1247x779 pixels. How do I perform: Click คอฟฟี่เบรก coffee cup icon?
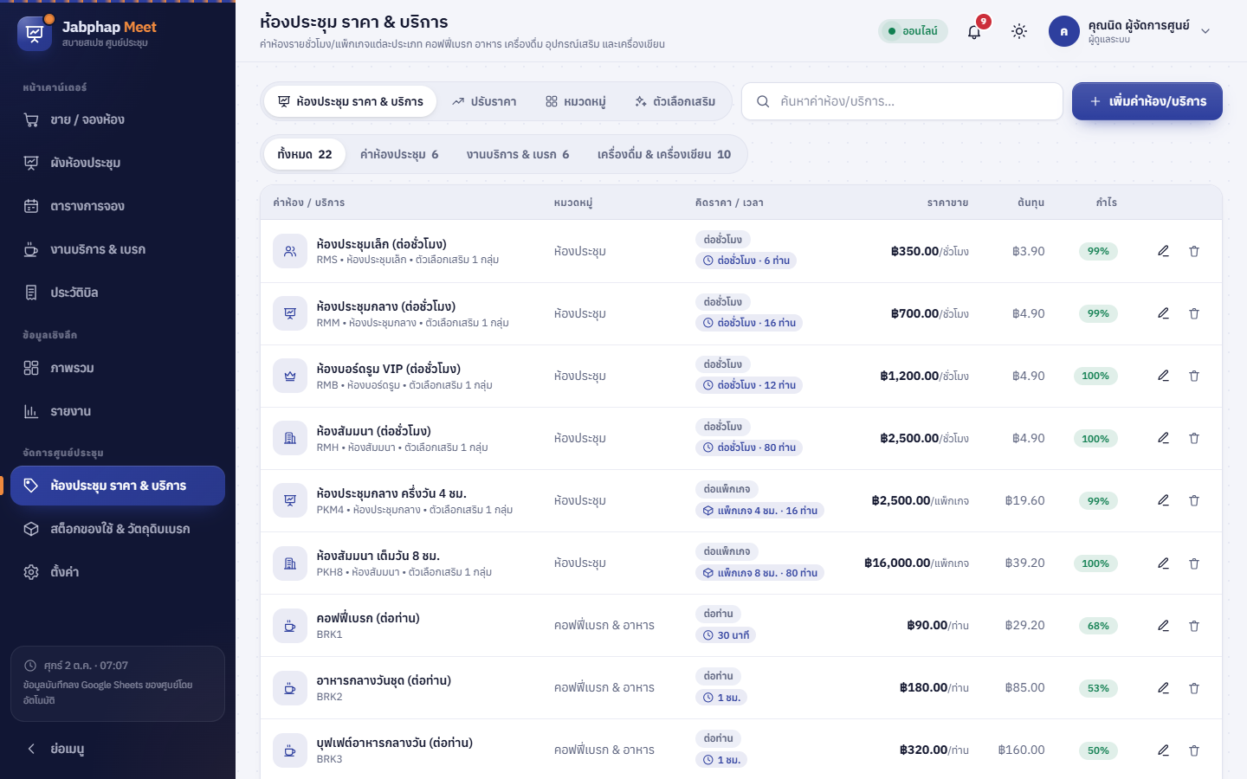tap(290, 625)
